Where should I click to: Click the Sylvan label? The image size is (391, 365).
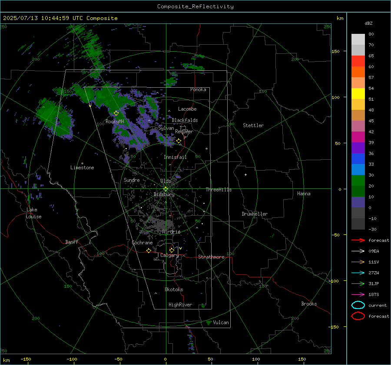[x=166, y=128]
